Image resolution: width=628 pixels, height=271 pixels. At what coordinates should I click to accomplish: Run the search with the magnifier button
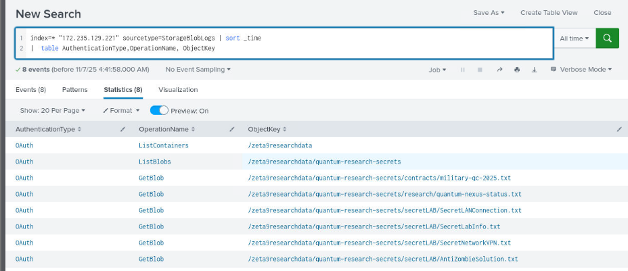coord(607,39)
